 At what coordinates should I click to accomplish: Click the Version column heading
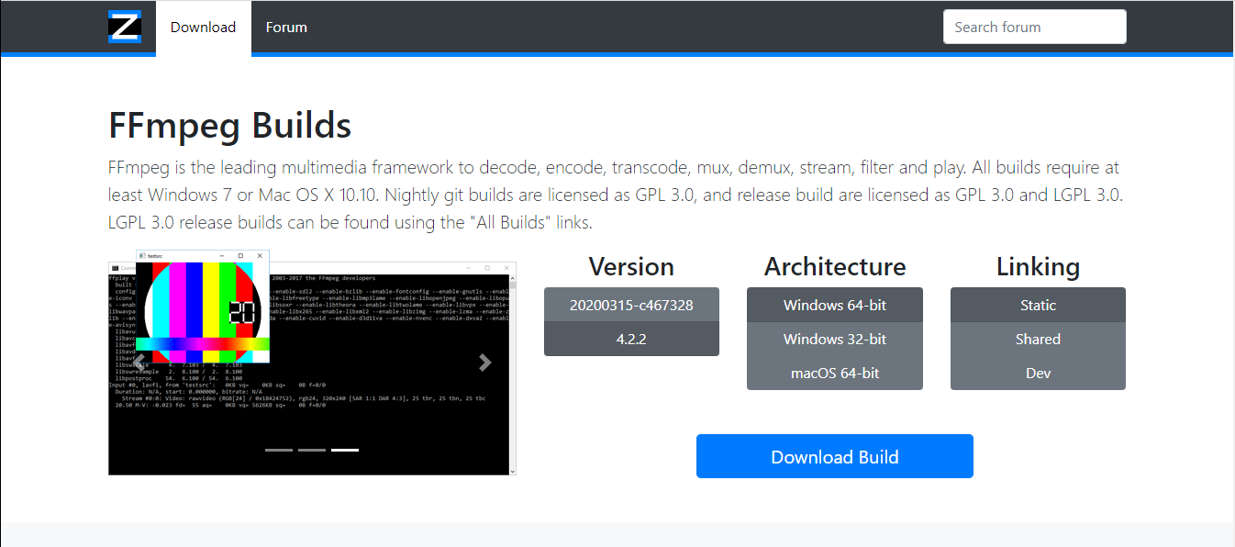tap(631, 266)
